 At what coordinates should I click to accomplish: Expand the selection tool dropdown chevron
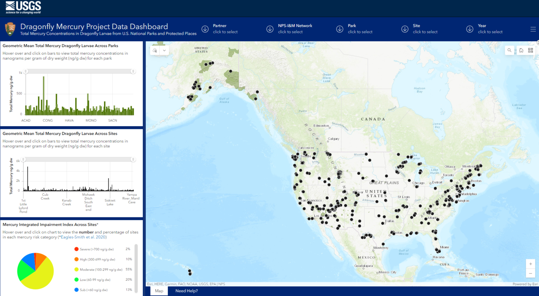164,50
